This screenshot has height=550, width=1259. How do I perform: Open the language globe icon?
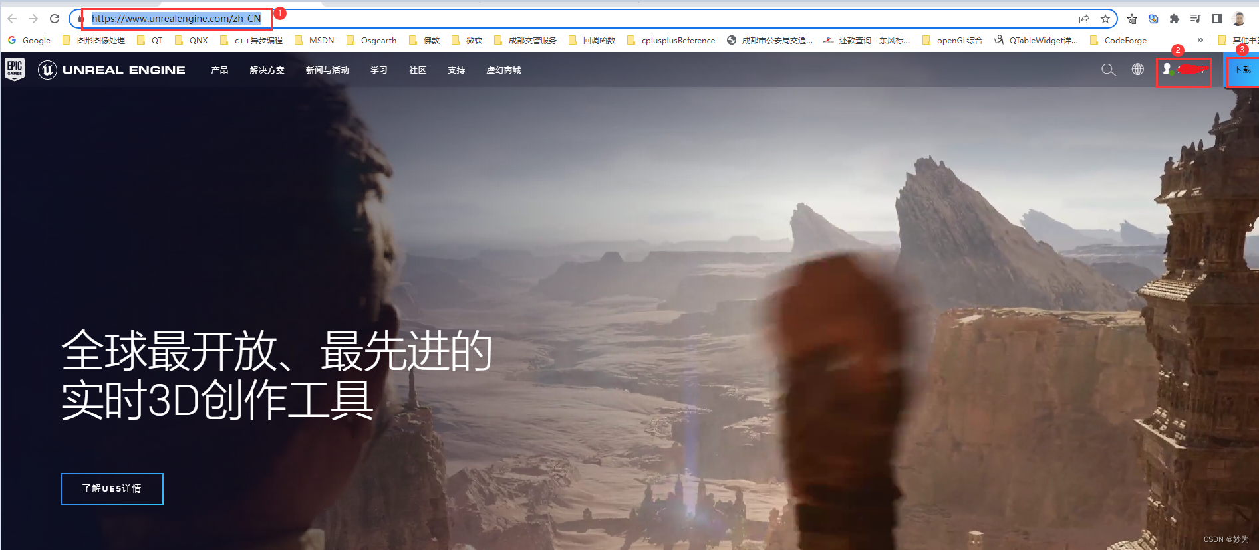(1138, 69)
